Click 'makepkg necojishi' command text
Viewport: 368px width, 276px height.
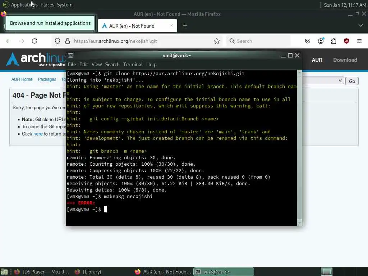pos(128,197)
